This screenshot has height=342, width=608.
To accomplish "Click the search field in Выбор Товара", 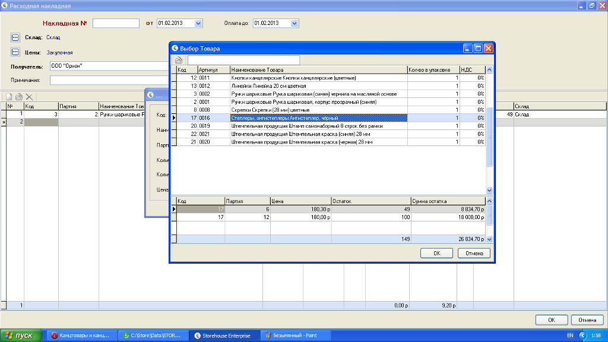I will click(243, 60).
